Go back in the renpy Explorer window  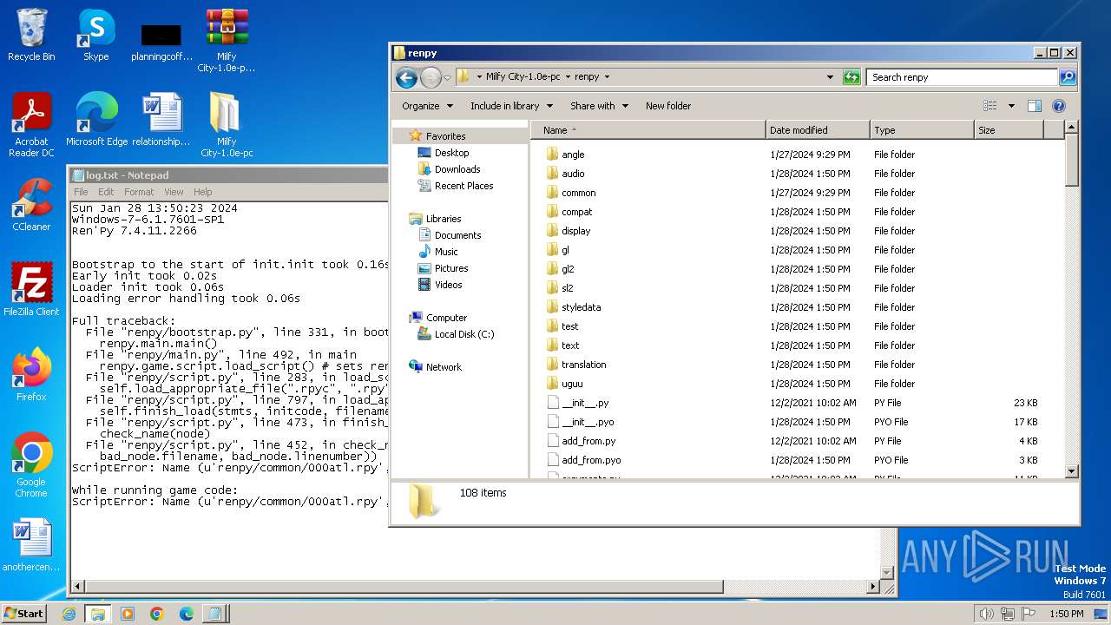click(x=406, y=77)
